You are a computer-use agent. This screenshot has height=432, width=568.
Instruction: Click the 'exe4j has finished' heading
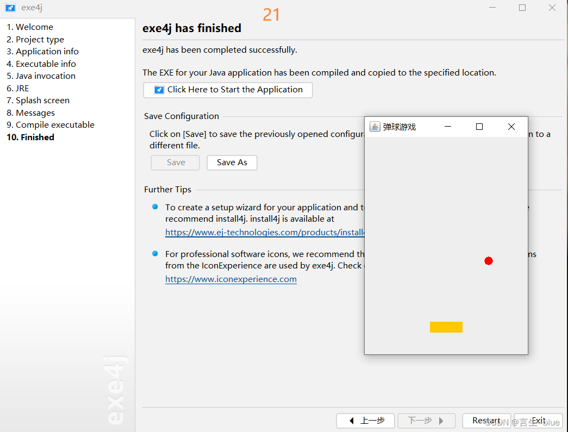point(192,28)
